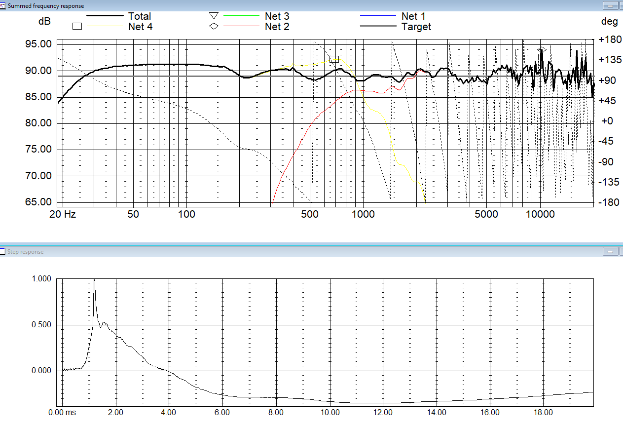The width and height of the screenshot is (623, 426).
Task: Click the Step response window icon
Action: [3, 252]
